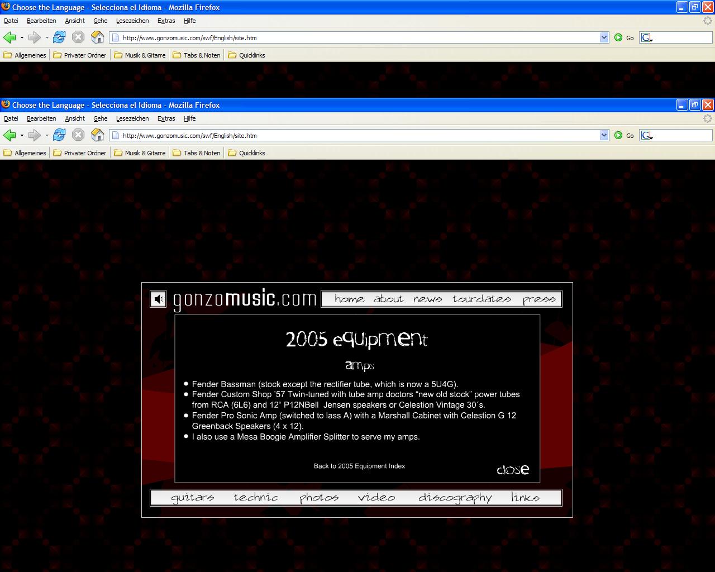This screenshot has height=572, width=715.
Task: Open Tabs & Noten folder in front window
Action: pyautogui.click(x=196, y=153)
